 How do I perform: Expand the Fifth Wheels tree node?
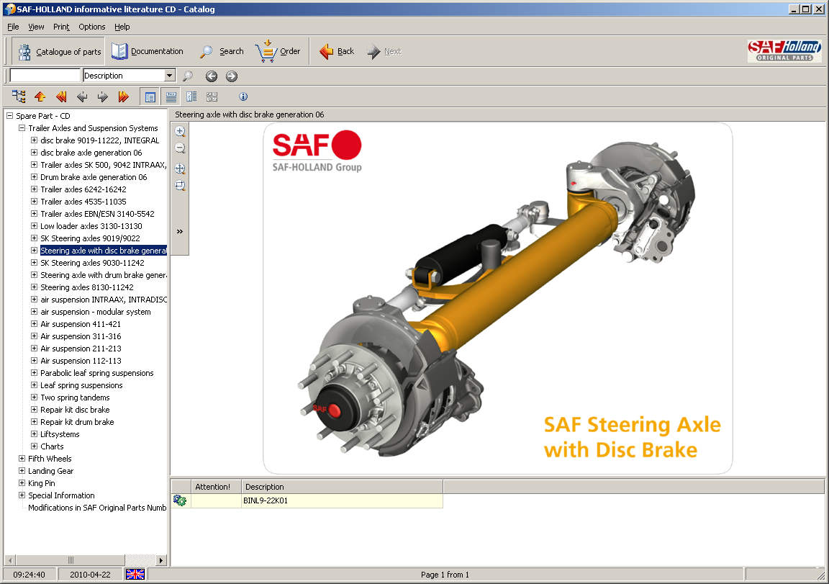coord(22,459)
